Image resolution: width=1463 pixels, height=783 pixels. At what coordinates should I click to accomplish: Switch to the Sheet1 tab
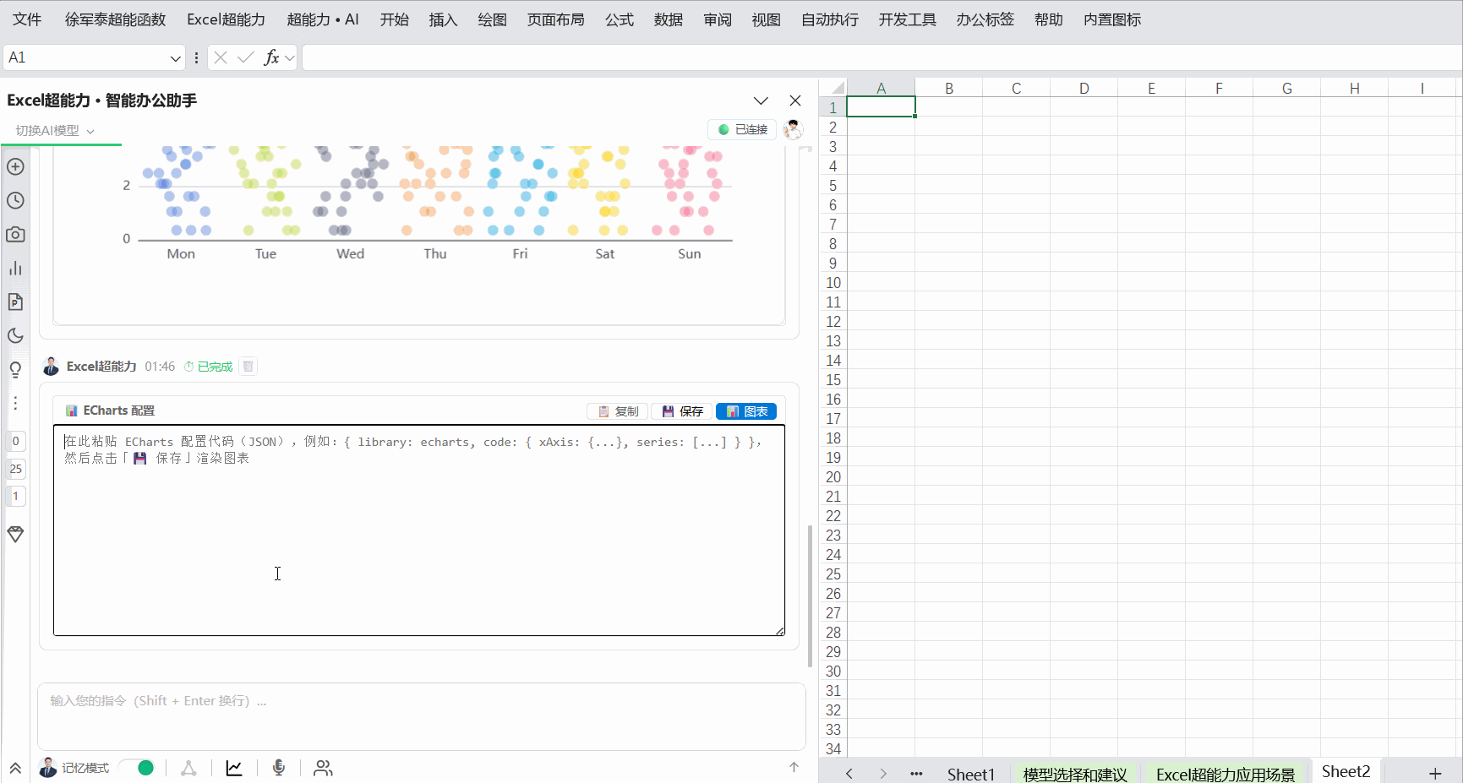pyautogui.click(x=971, y=774)
